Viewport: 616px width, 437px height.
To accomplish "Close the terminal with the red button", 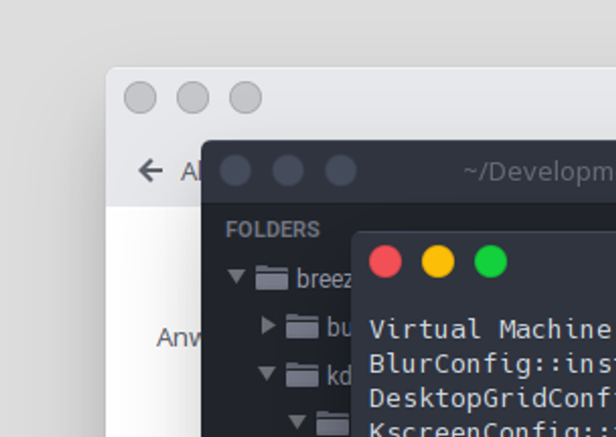I will 385,261.
